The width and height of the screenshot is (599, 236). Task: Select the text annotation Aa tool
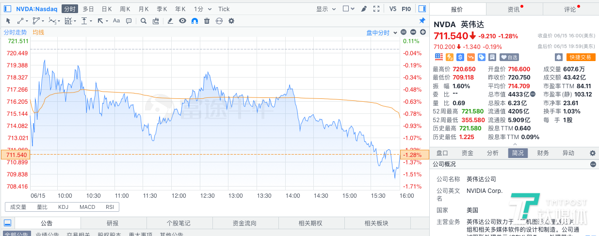click(x=116, y=21)
